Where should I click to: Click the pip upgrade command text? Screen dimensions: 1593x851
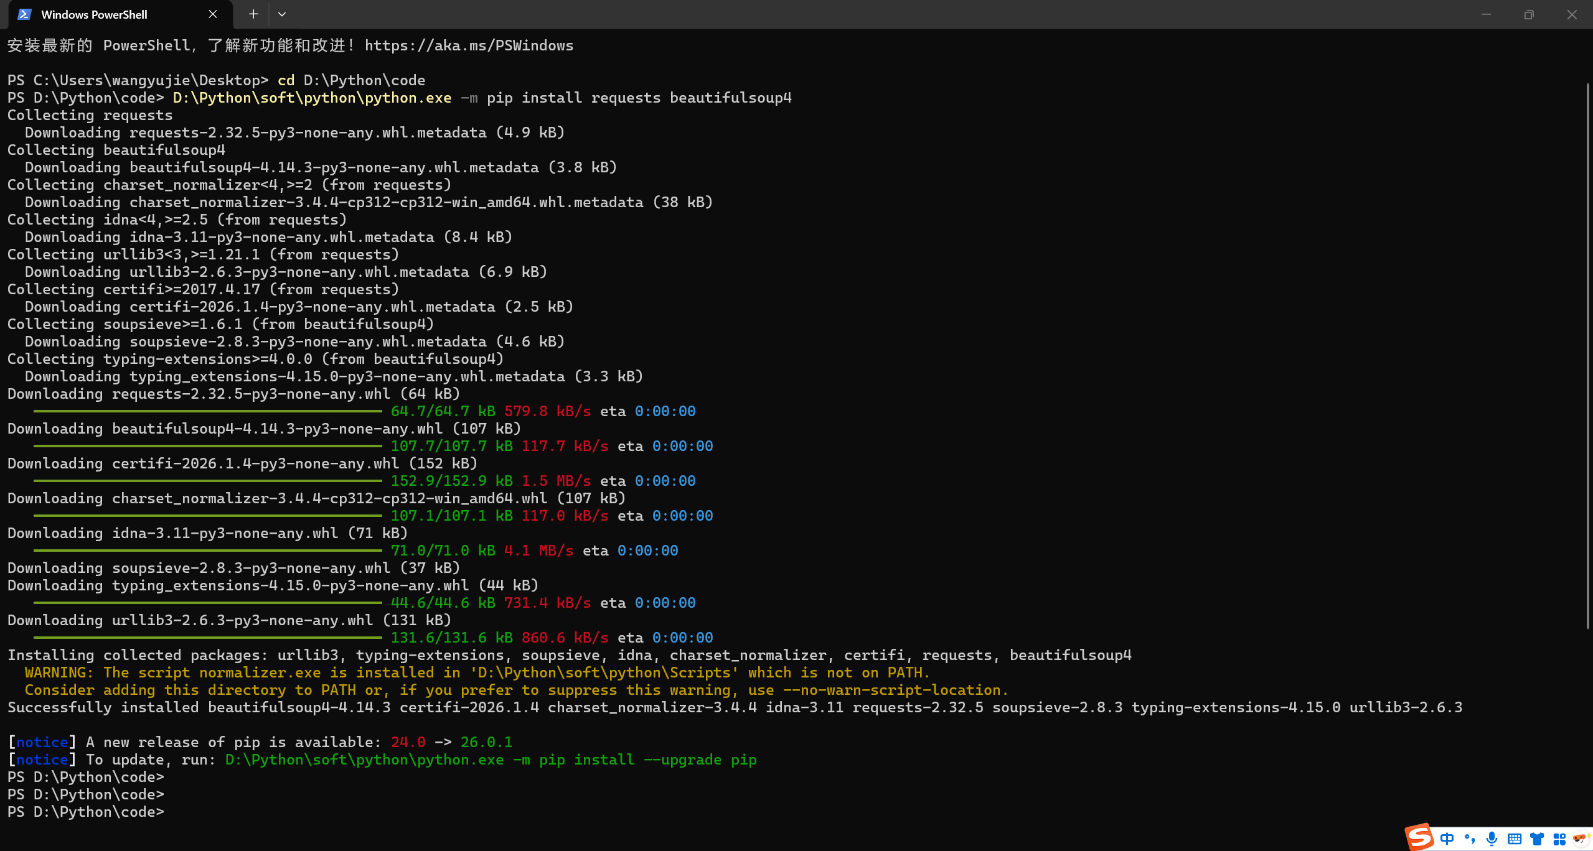tap(491, 760)
